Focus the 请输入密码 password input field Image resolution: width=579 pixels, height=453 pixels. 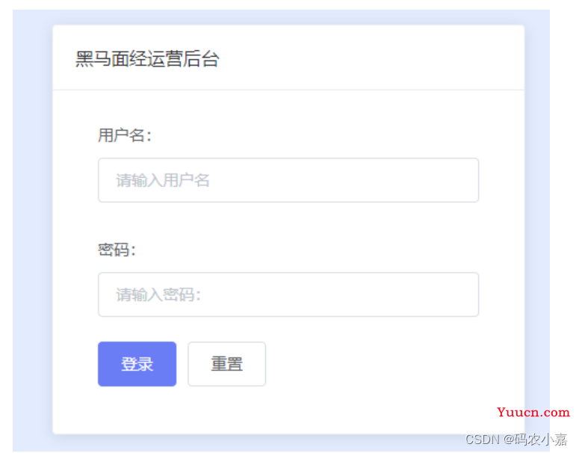[x=288, y=295]
